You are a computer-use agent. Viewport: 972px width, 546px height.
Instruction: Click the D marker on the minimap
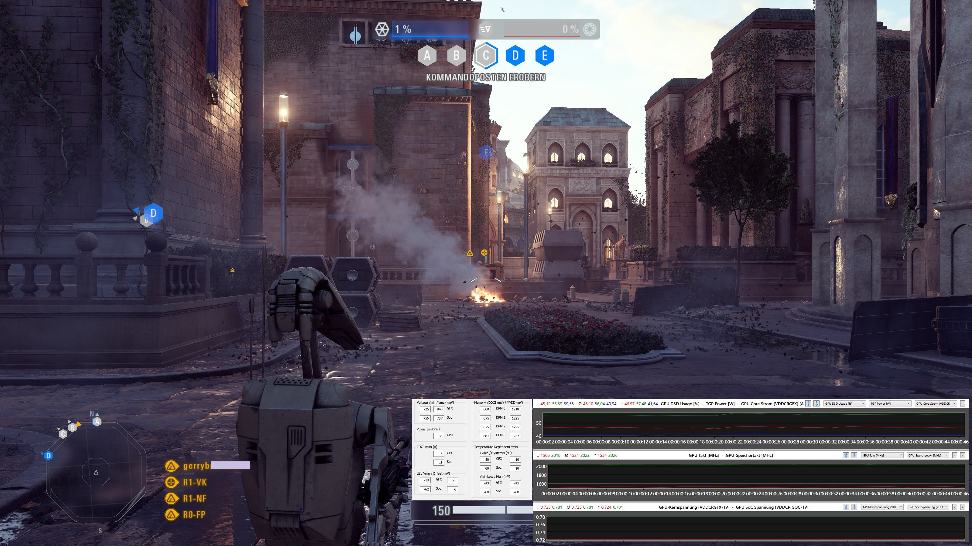click(x=48, y=456)
